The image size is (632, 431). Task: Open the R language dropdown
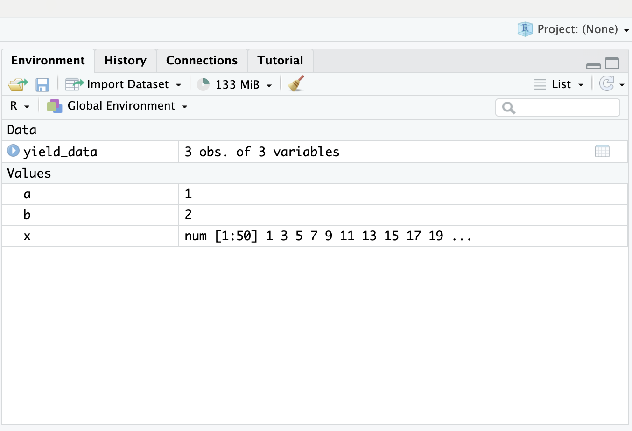point(20,106)
